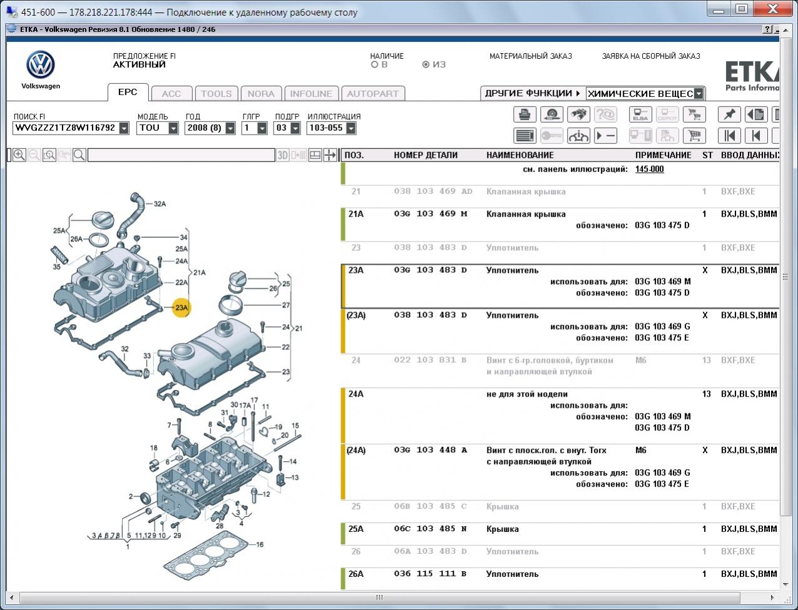The height and width of the screenshot is (610, 798).
Task: Switch to the TOOLS tab
Action: click(216, 94)
